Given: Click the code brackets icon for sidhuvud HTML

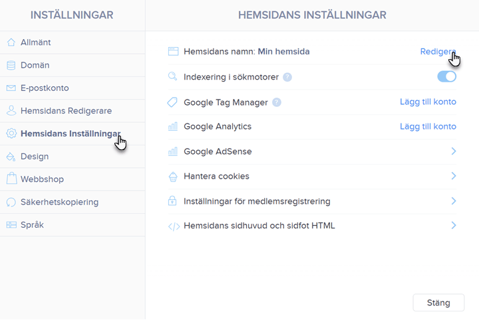Looking at the screenshot, I should (174, 226).
